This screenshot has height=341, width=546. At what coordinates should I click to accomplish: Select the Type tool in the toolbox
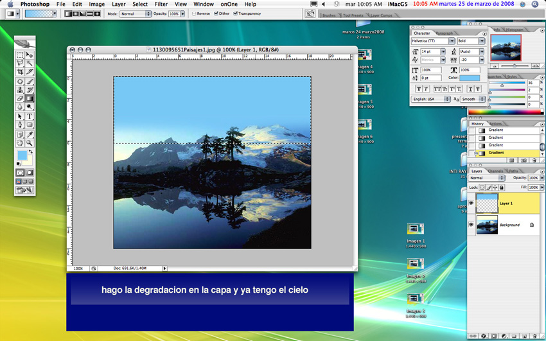click(x=30, y=116)
